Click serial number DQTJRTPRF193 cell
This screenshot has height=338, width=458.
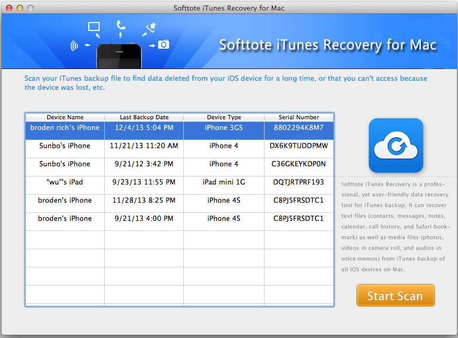(x=299, y=182)
